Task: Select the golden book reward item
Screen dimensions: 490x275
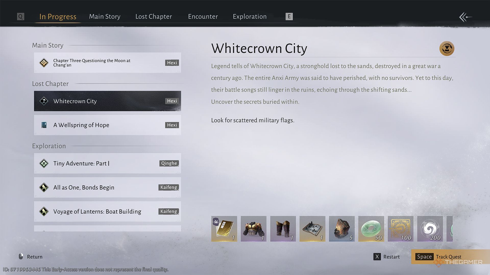Action: click(224, 229)
